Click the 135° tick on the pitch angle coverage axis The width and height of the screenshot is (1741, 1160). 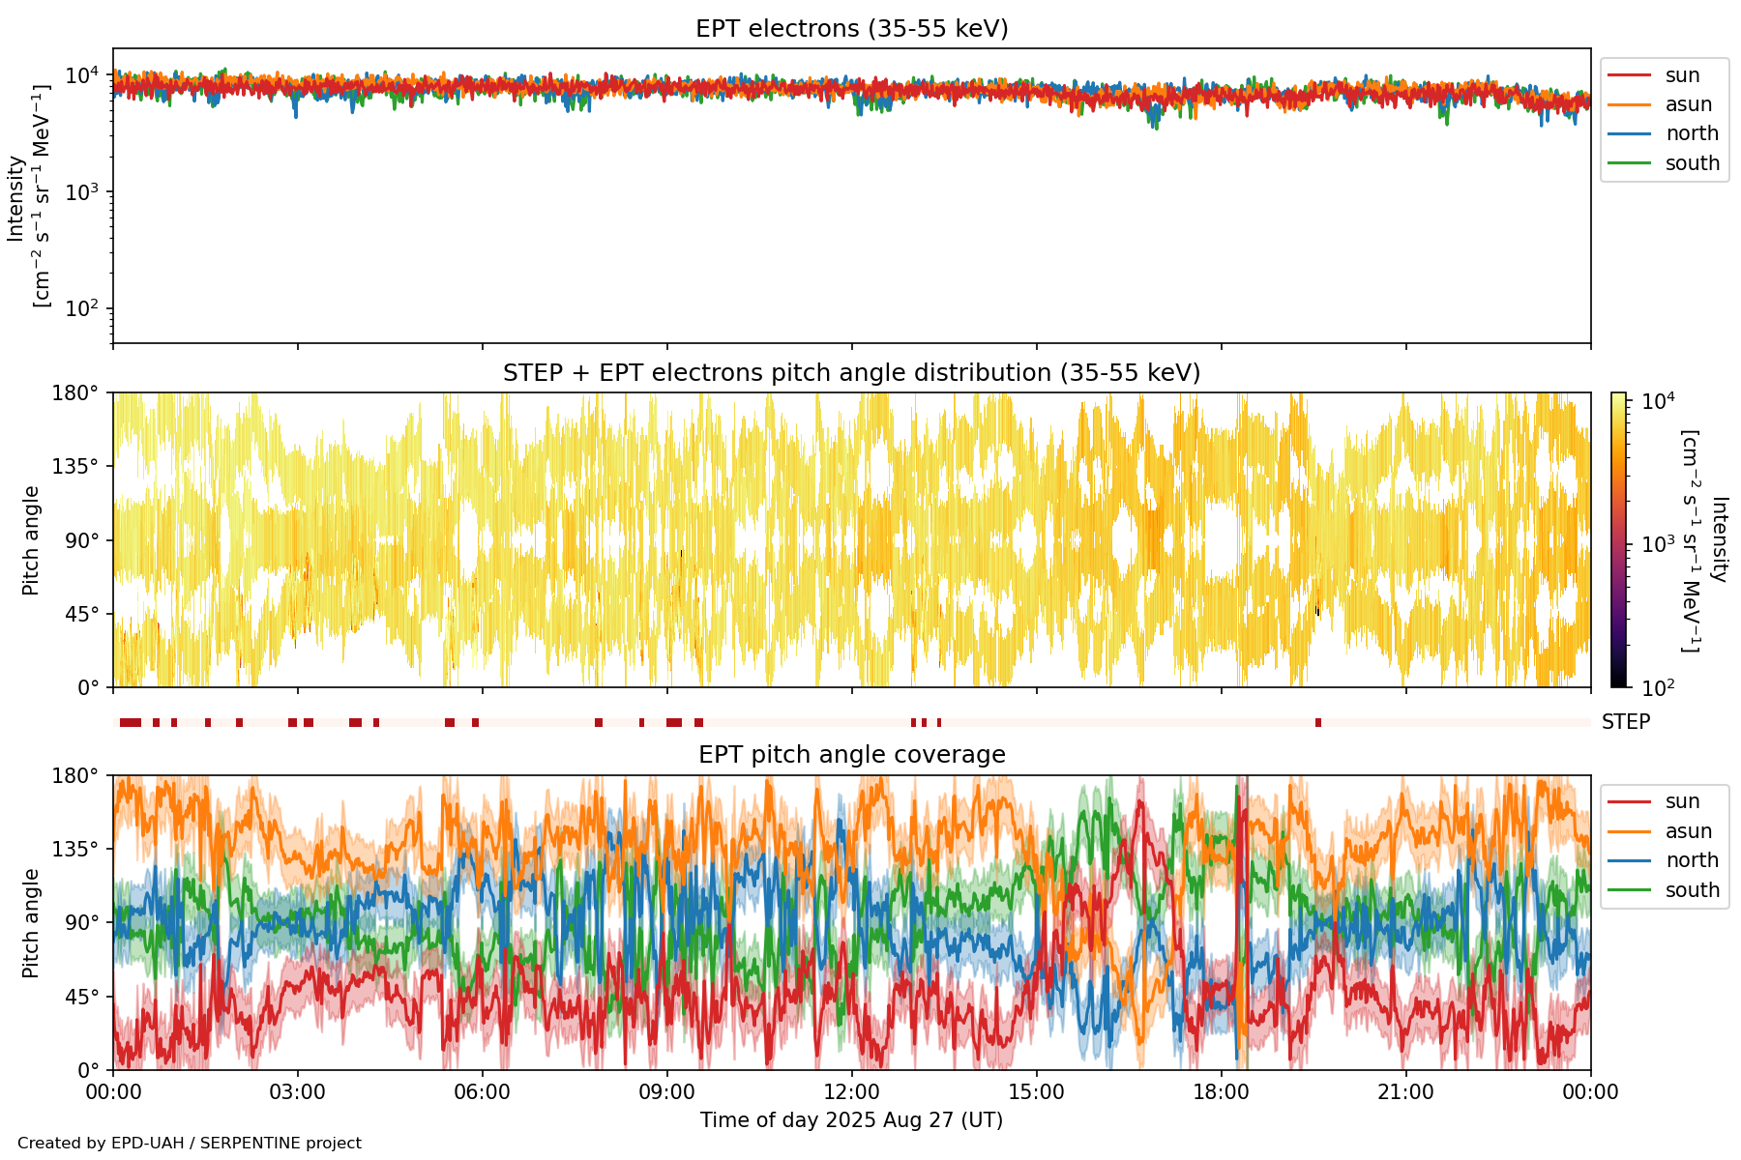click(78, 850)
